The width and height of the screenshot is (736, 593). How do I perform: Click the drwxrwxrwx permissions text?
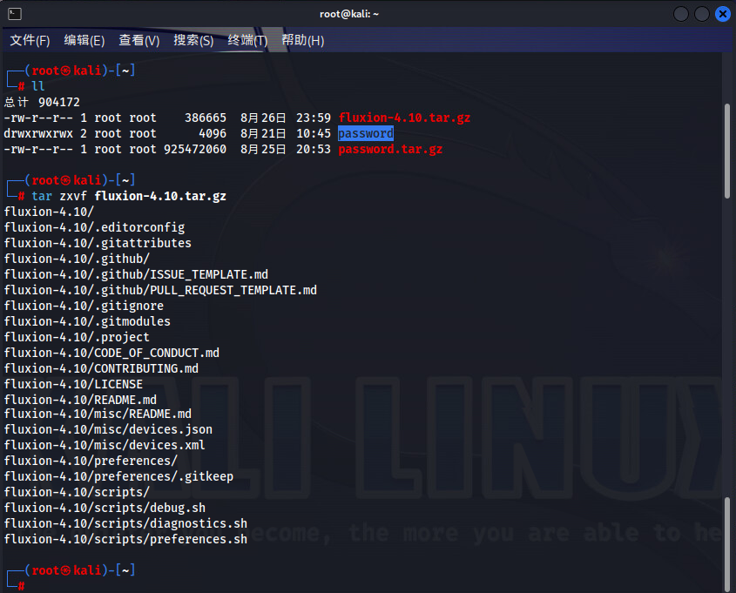38,134
